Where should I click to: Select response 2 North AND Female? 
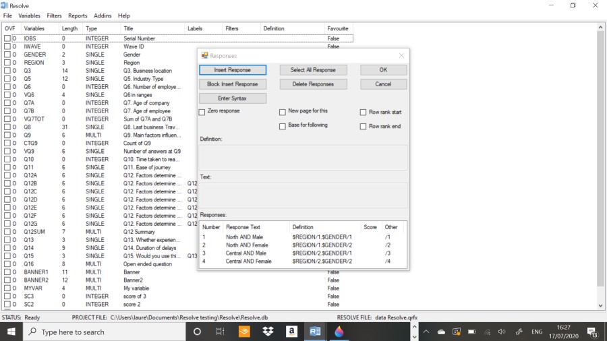click(303, 245)
